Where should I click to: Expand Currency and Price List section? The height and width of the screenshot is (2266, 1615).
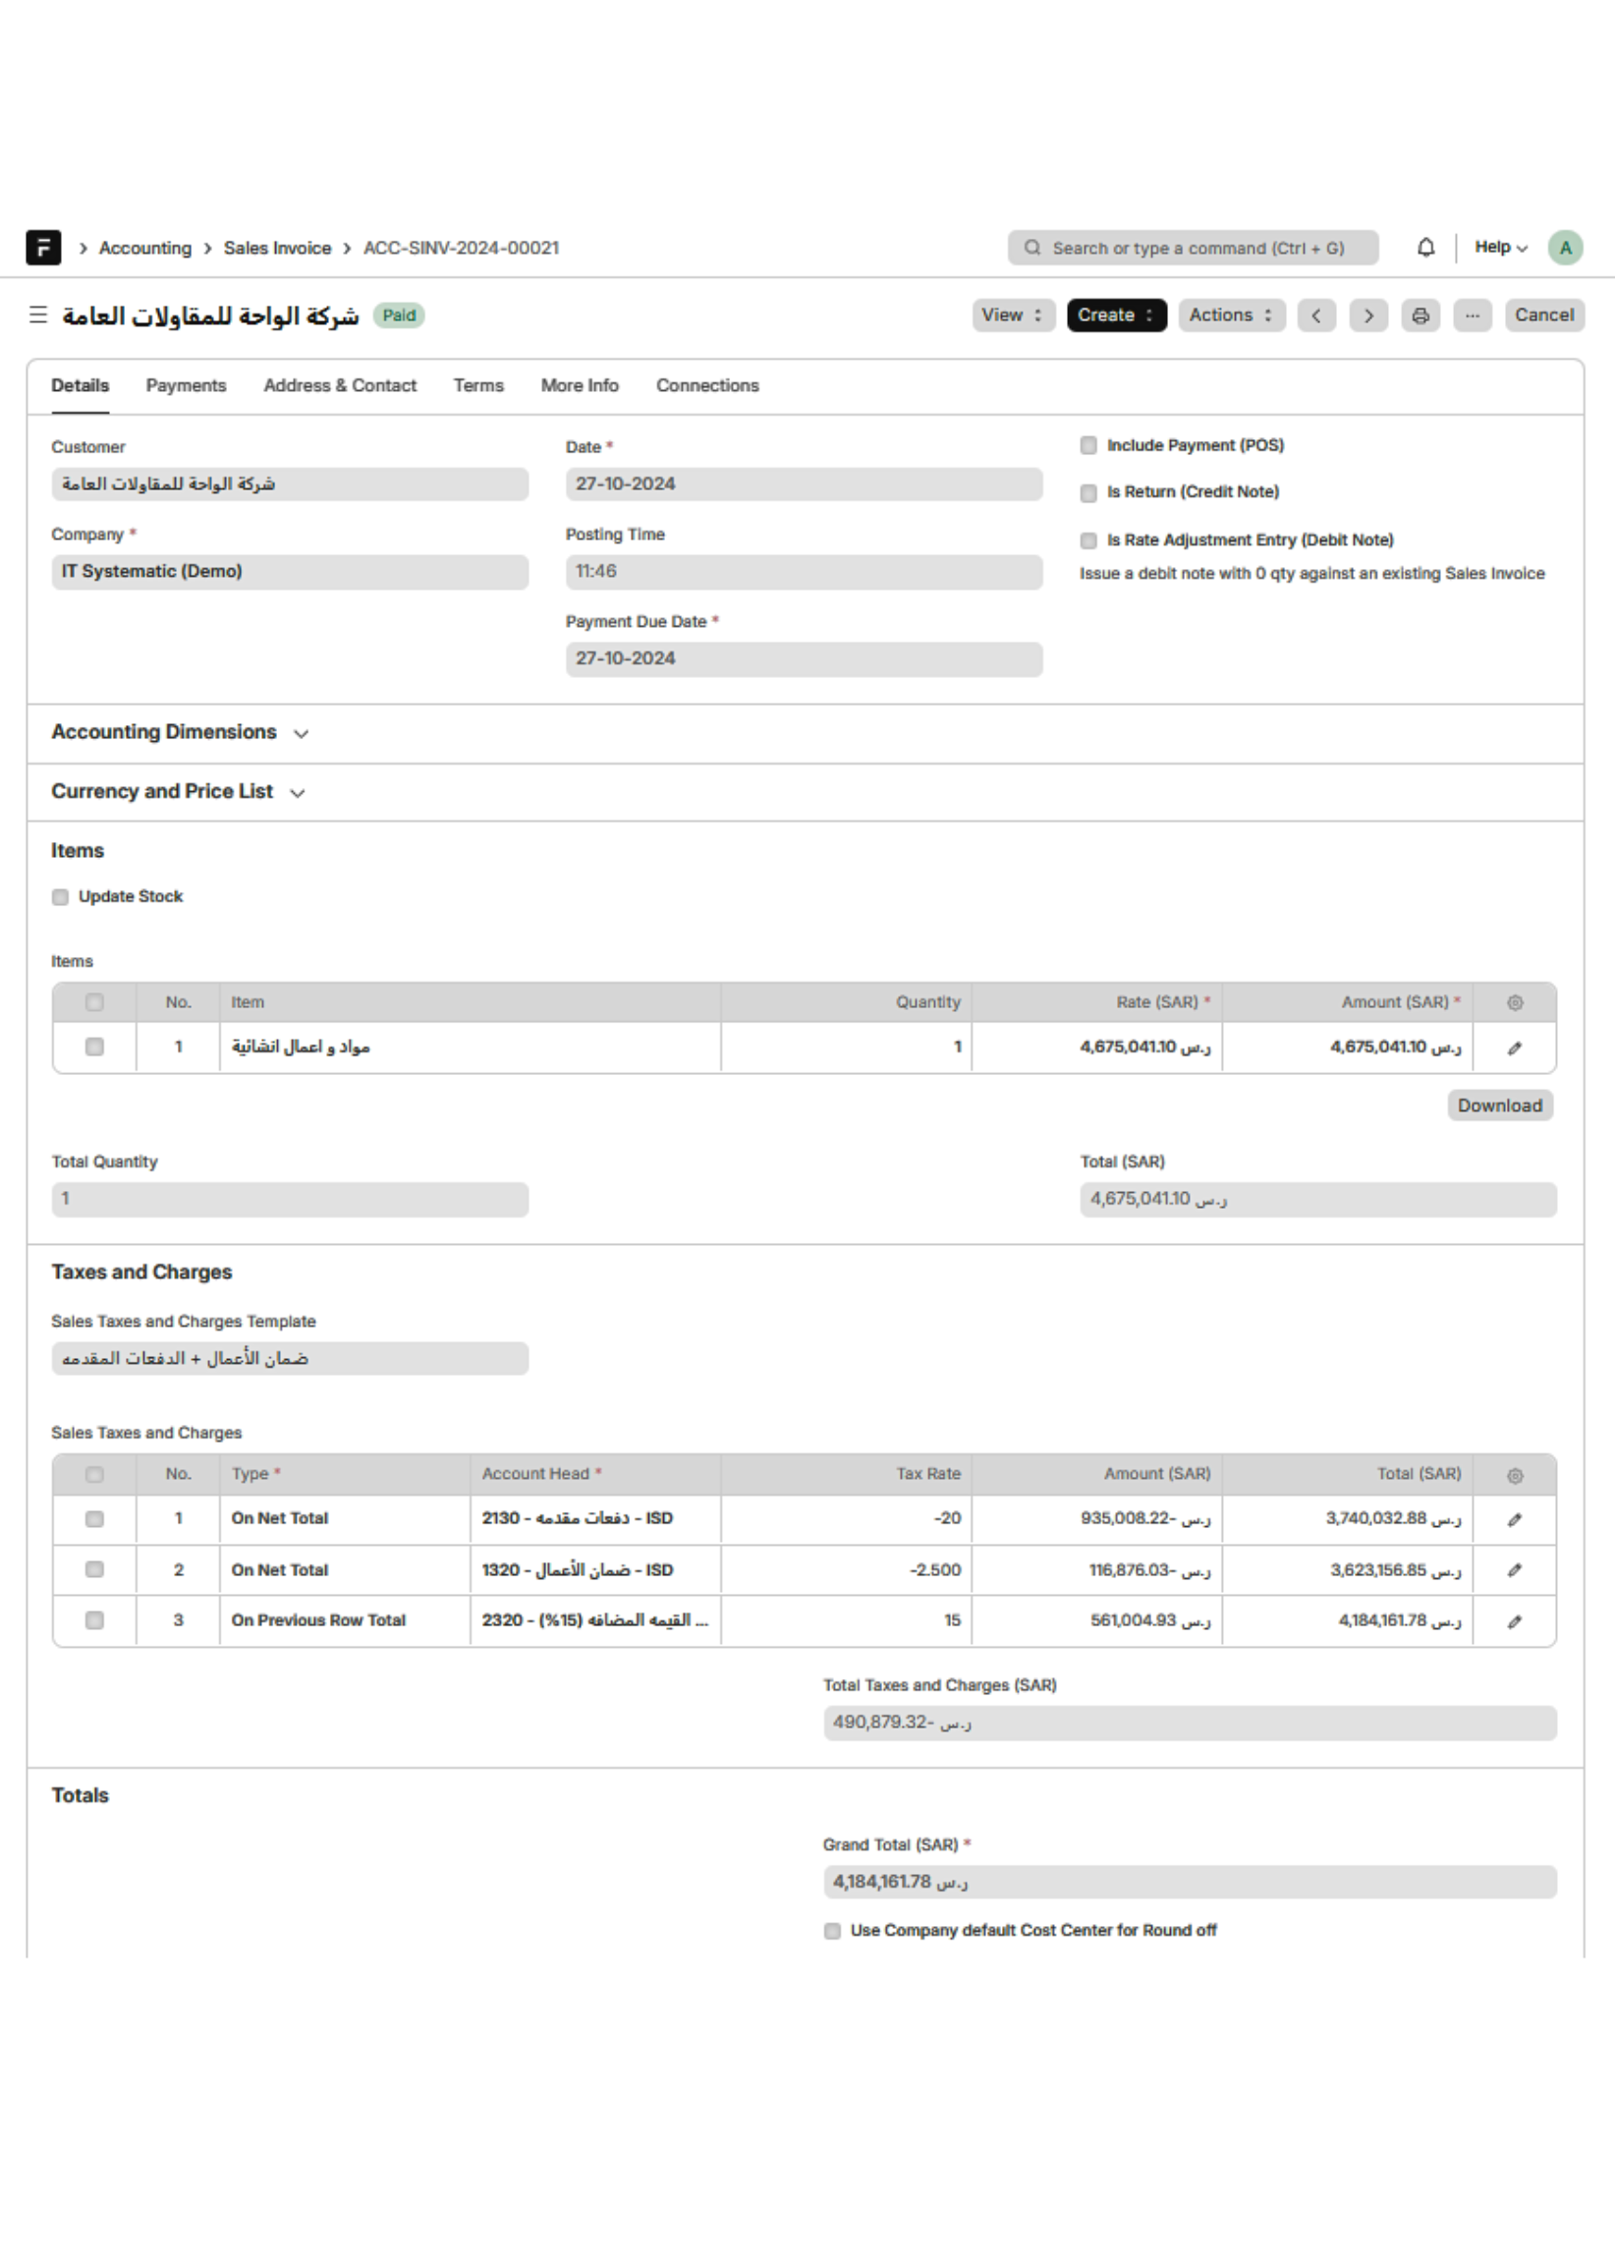click(178, 791)
